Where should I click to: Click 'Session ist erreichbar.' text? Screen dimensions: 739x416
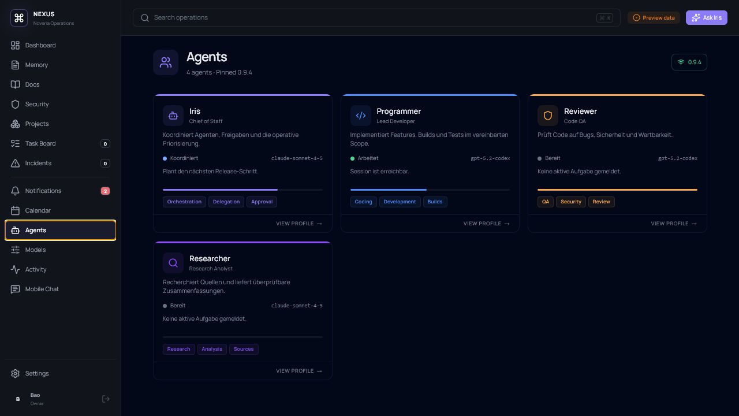tap(379, 172)
